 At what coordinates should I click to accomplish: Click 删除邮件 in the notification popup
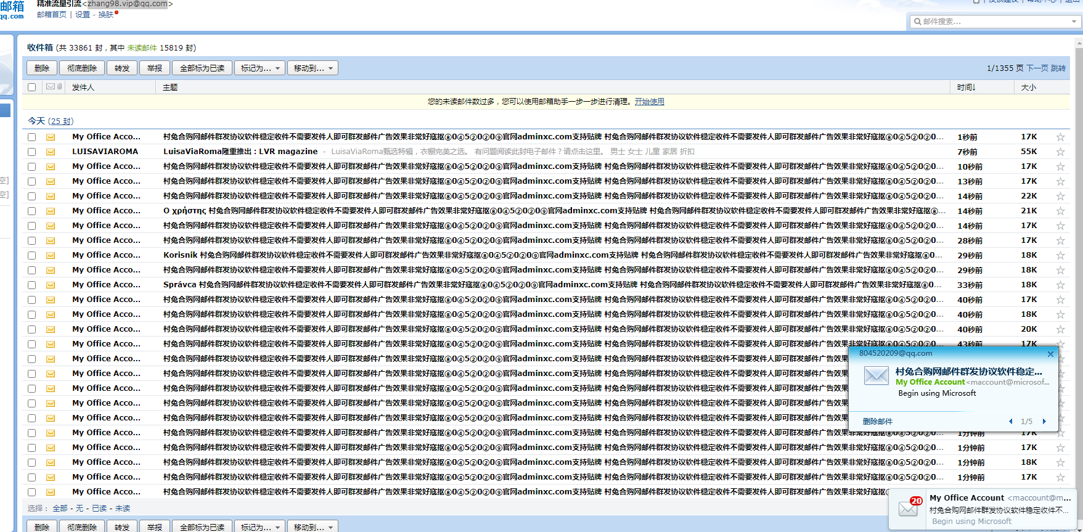tap(878, 422)
